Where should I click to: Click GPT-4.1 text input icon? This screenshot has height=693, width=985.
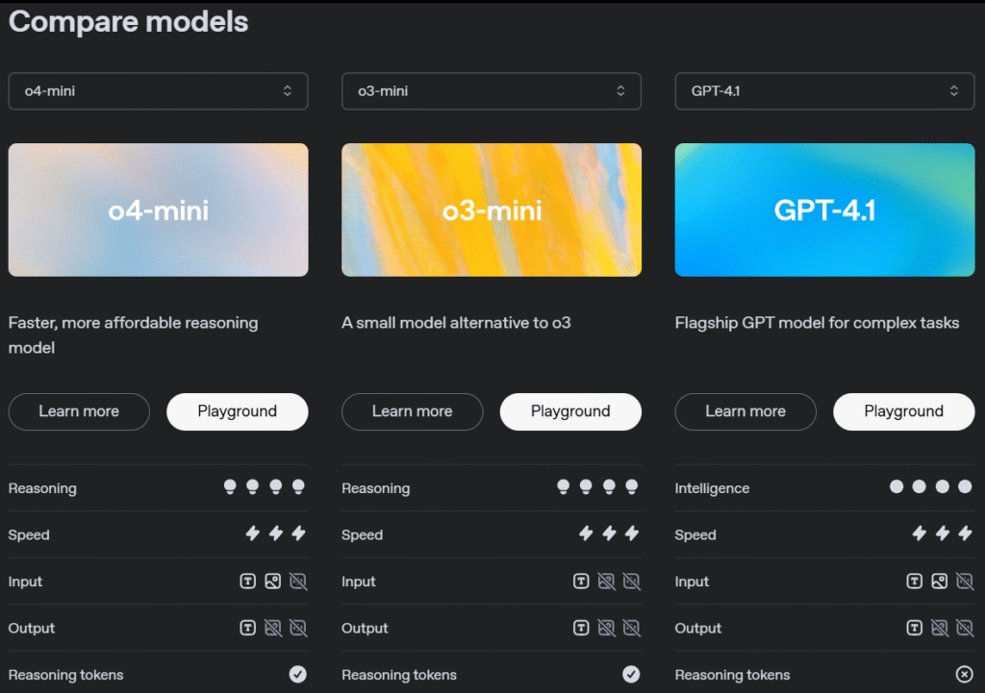point(915,582)
